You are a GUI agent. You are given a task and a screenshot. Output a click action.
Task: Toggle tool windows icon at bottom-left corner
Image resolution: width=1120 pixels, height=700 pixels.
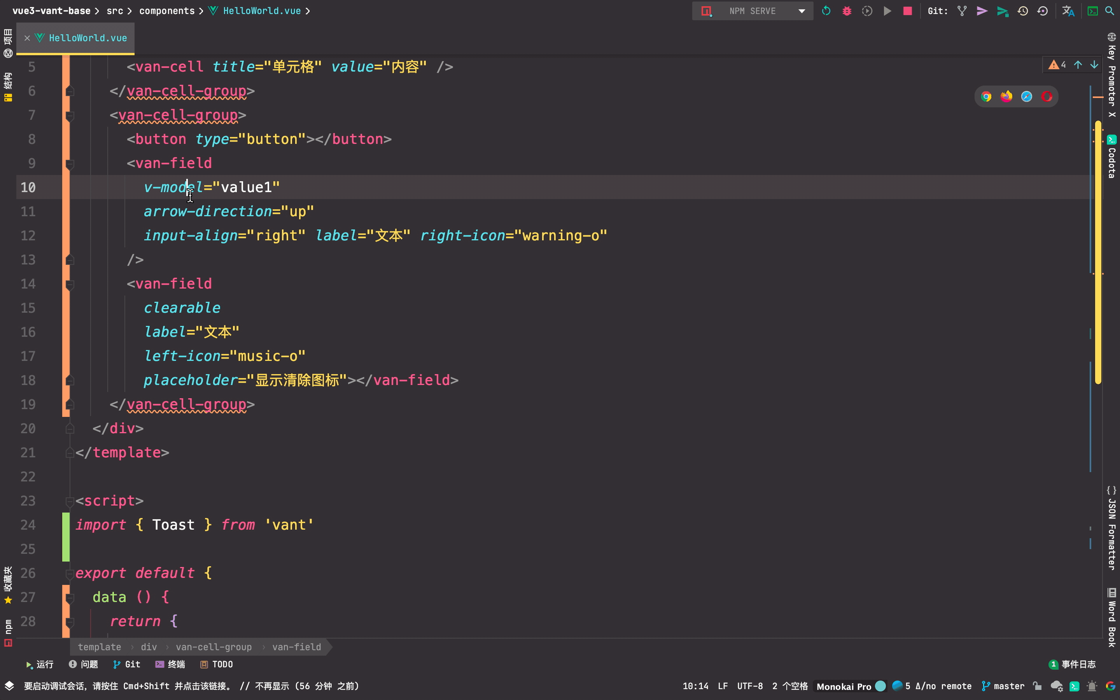(9, 686)
